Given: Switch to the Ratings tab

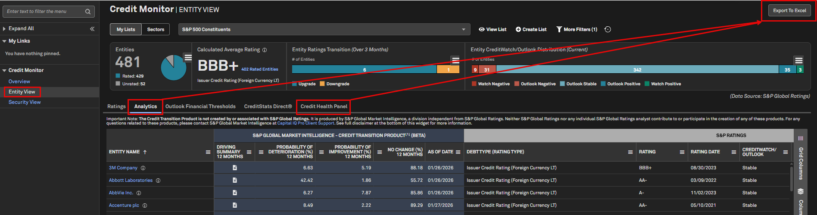Looking at the screenshot, I should coord(116,106).
